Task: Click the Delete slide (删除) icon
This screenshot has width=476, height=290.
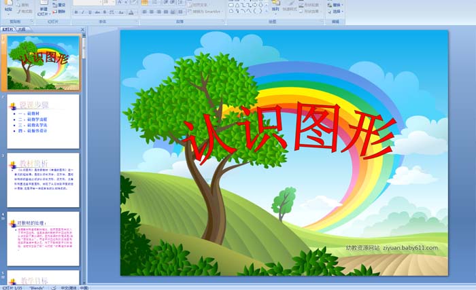Action: coord(59,12)
